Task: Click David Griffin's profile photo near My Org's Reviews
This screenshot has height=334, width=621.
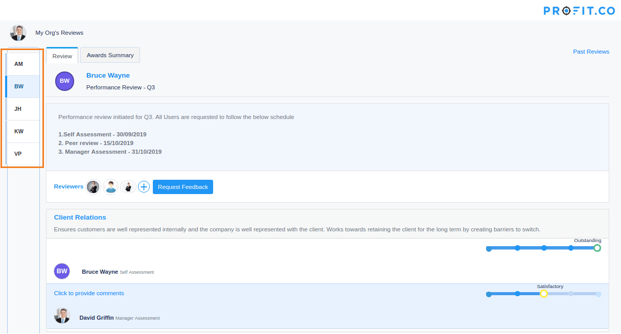Action: pyautogui.click(x=18, y=33)
